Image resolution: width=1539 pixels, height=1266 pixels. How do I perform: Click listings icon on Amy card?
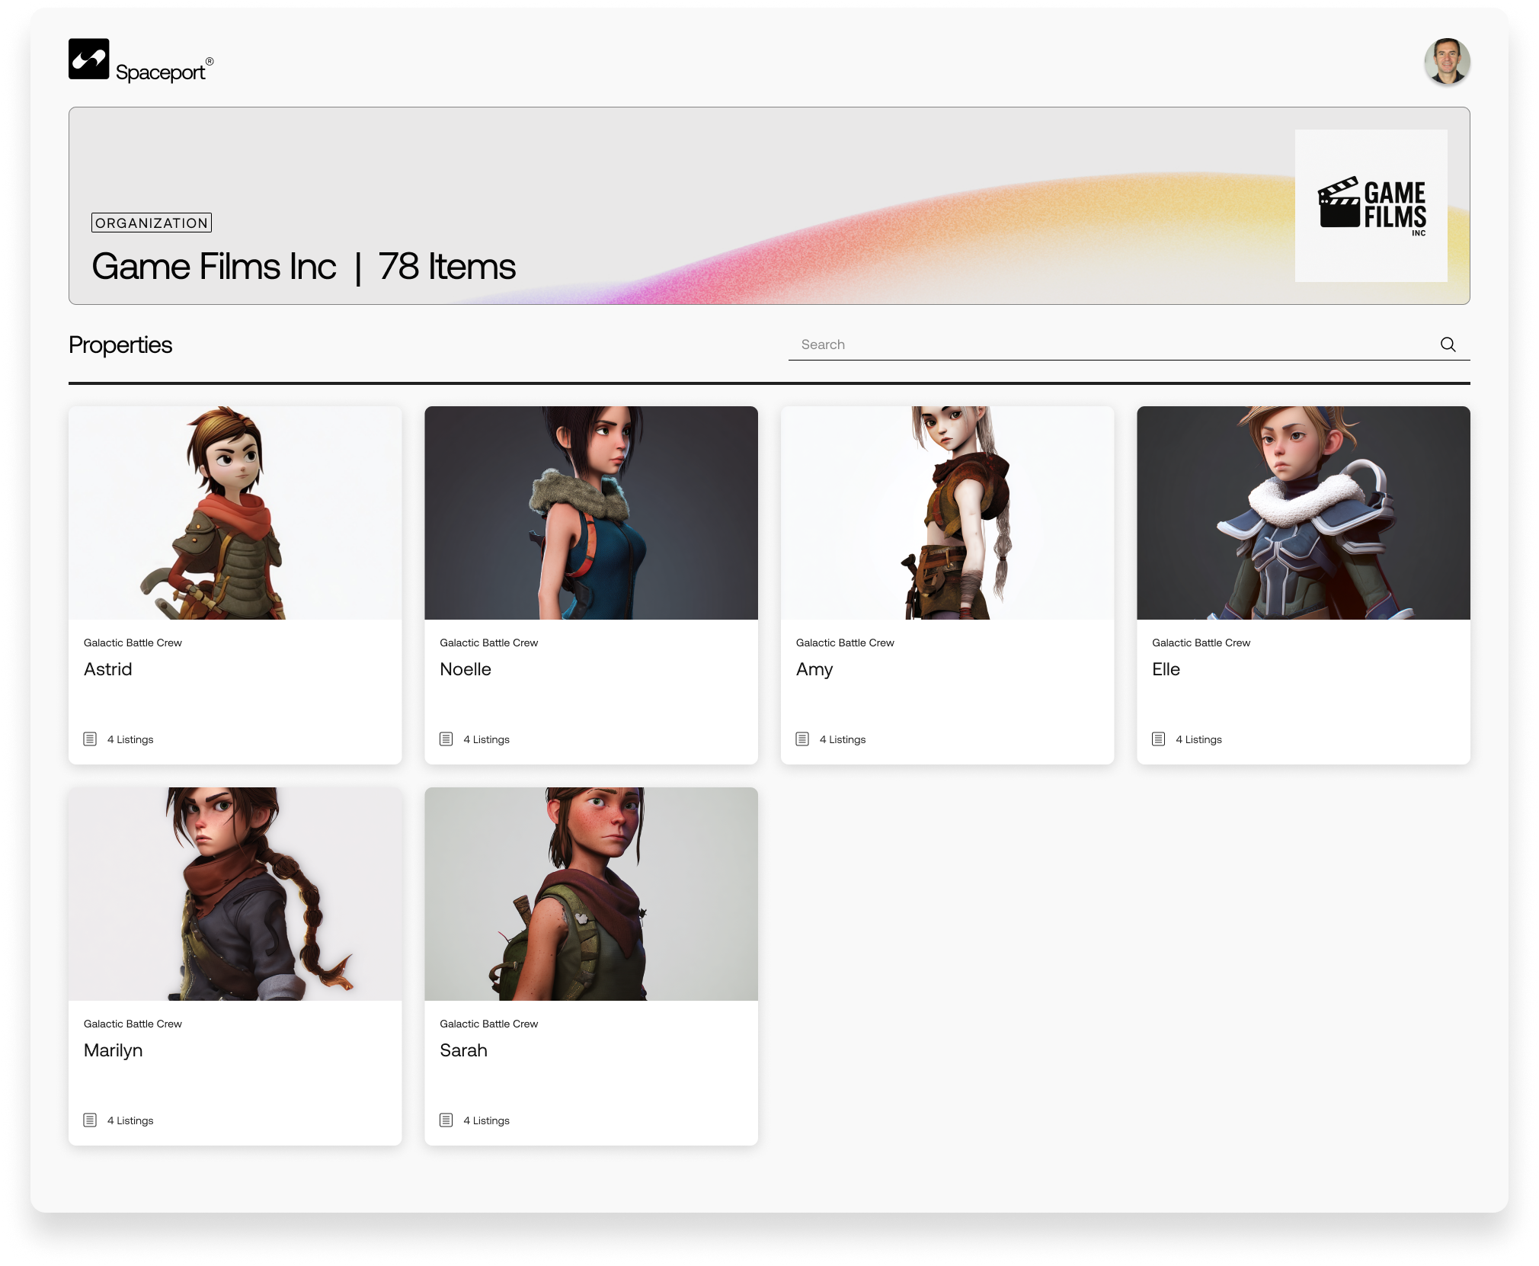(802, 739)
